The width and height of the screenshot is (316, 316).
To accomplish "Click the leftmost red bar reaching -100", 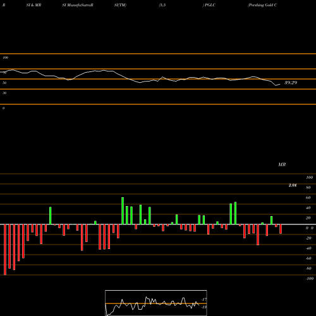I will [5, 250].
